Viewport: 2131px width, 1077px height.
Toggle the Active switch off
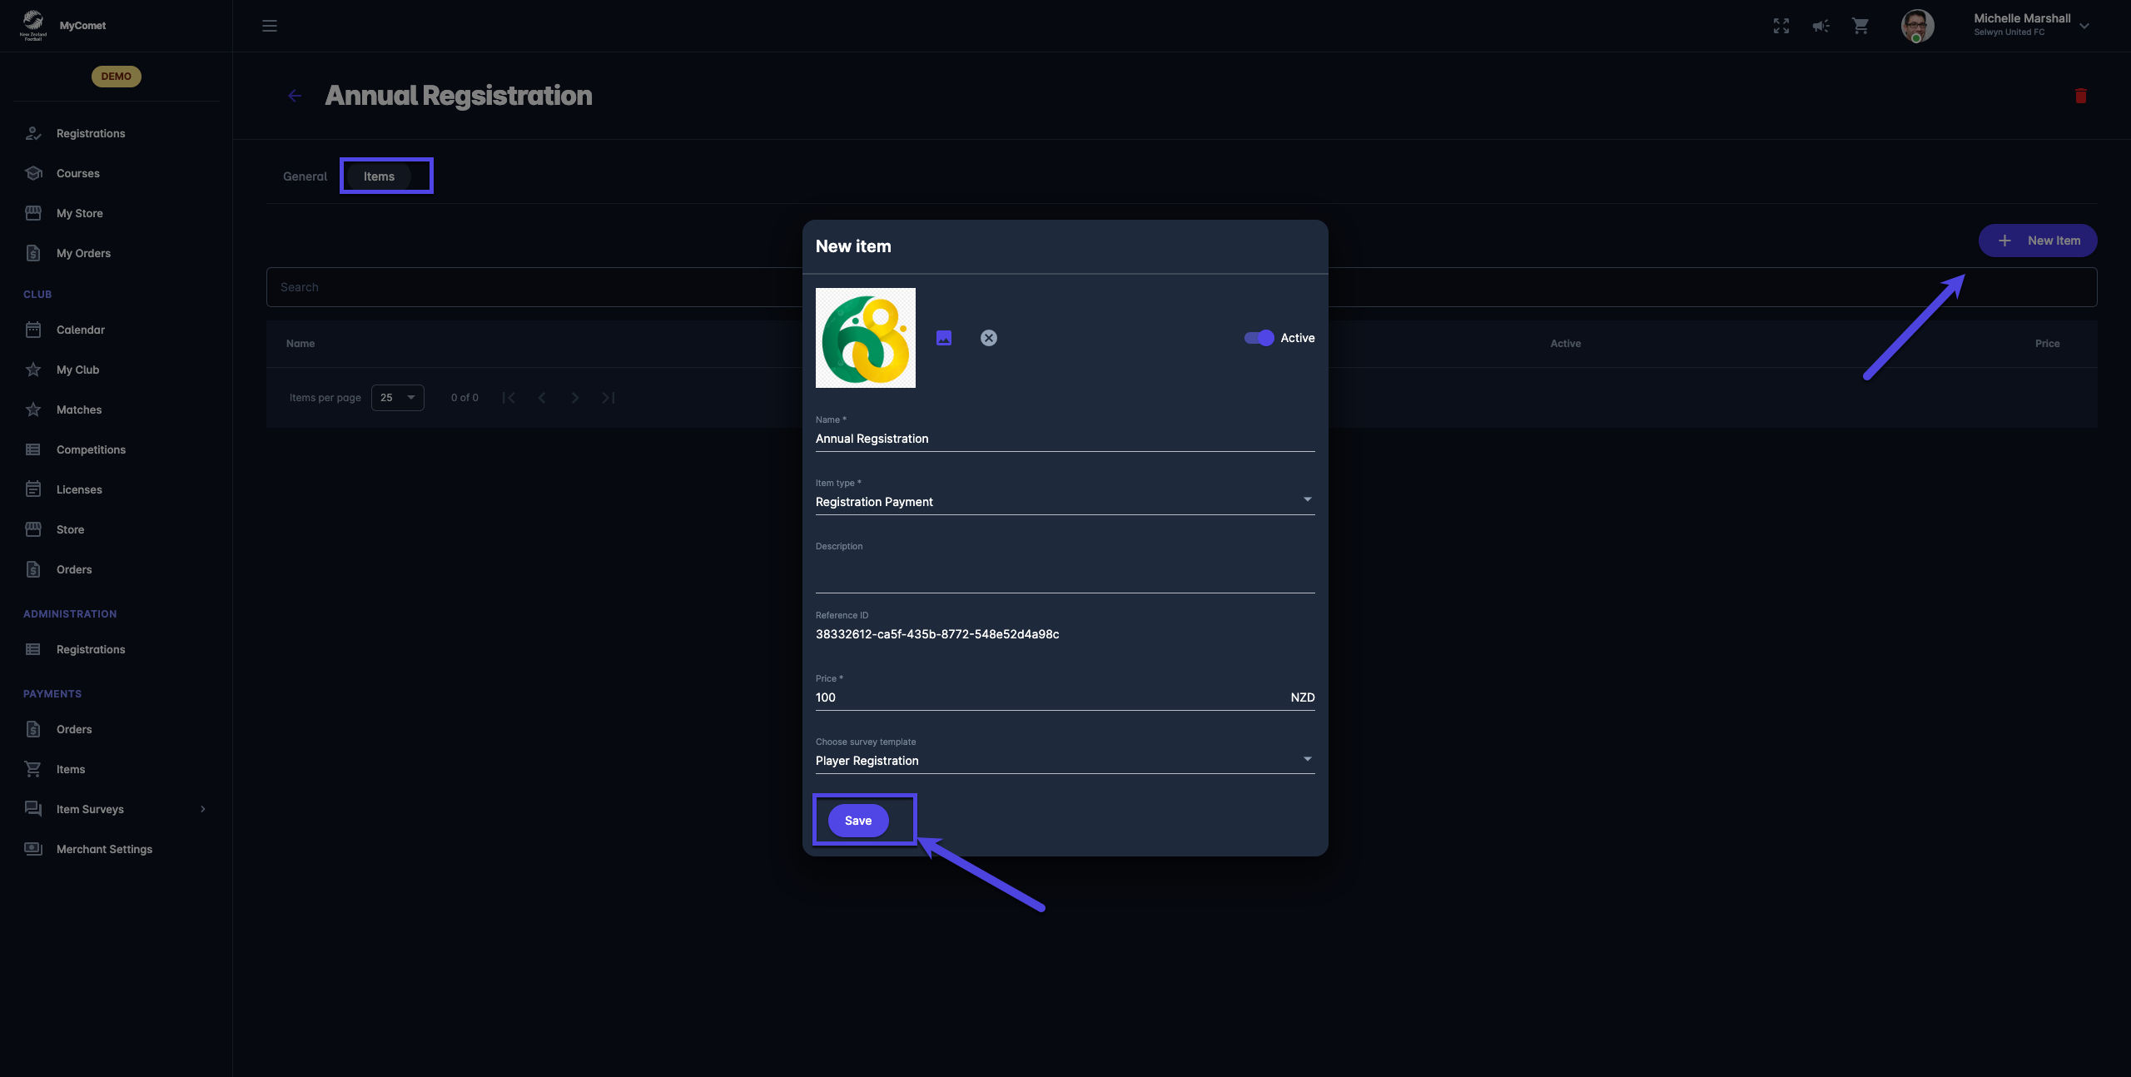point(1259,338)
